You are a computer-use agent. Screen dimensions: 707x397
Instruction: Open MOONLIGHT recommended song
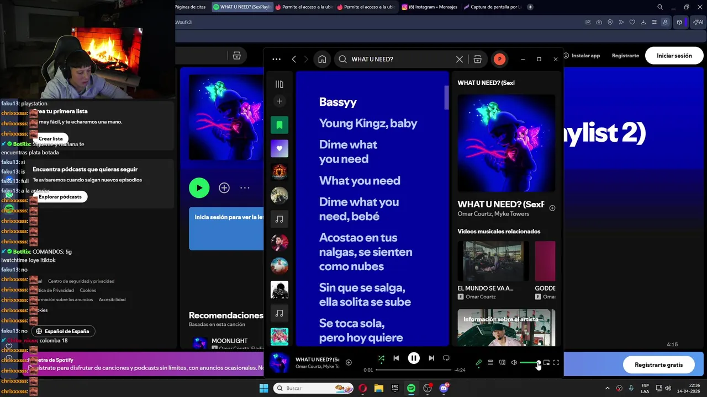pos(229,341)
